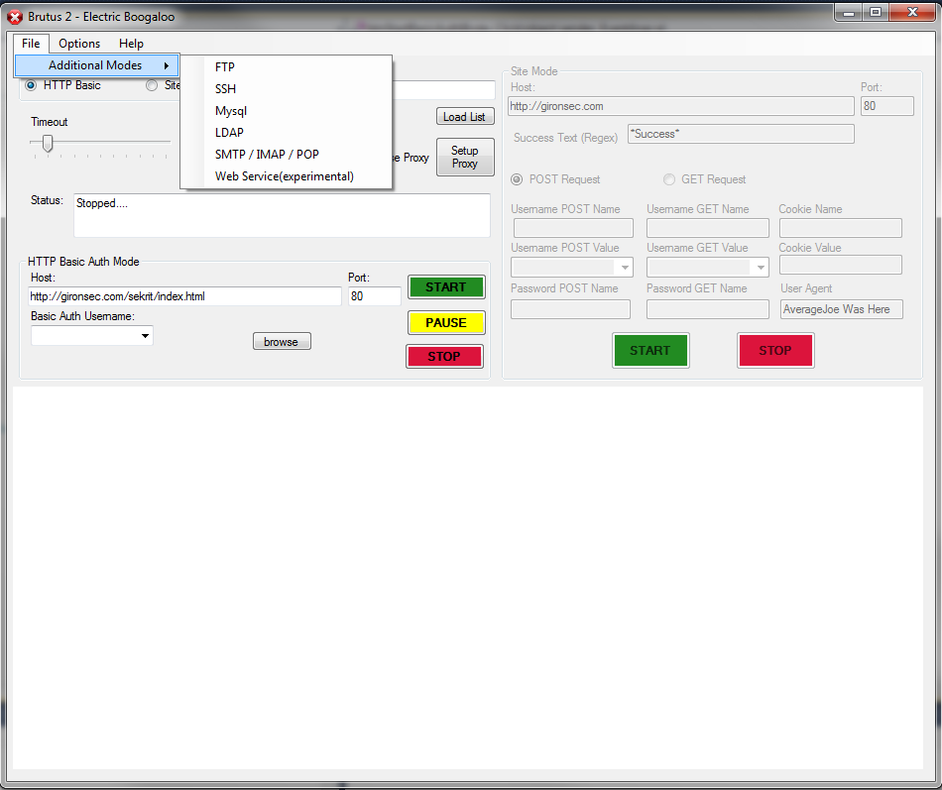Click the Site Mode STOP button
This screenshot has width=942, height=790.
pyautogui.click(x=775, y=350)
